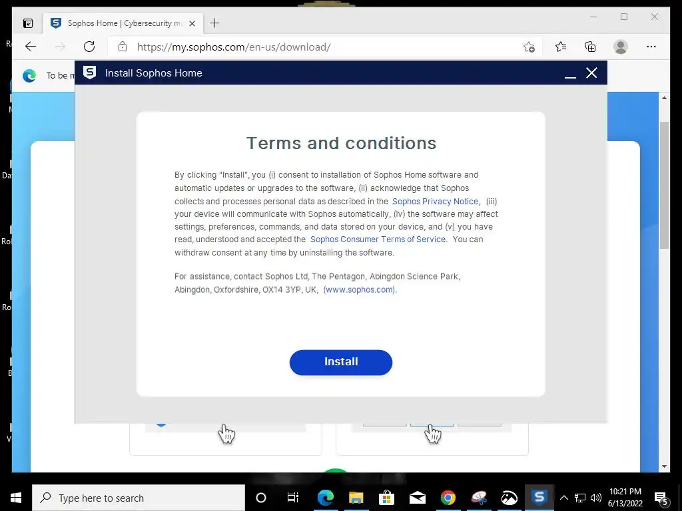Open Microsoft Edge from the taskbar
The image size is (682, 511).
tap(325, 498)
